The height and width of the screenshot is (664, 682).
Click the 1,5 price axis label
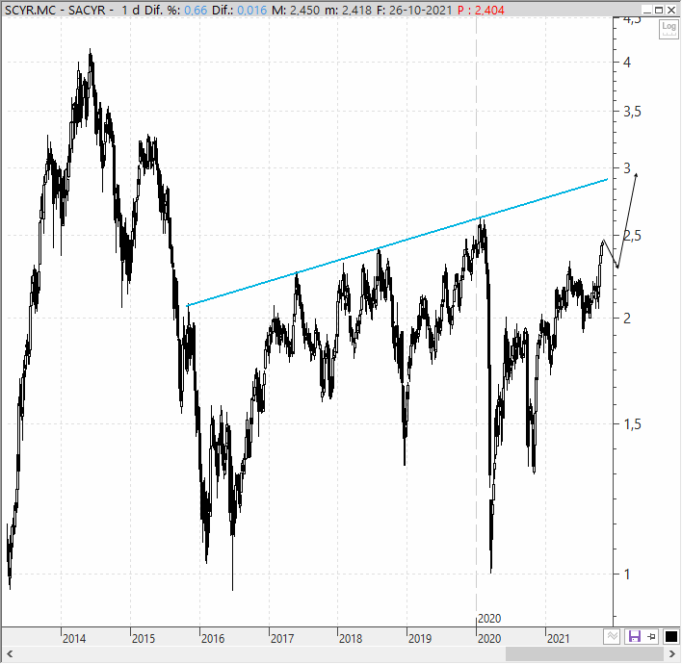[632, 424]
